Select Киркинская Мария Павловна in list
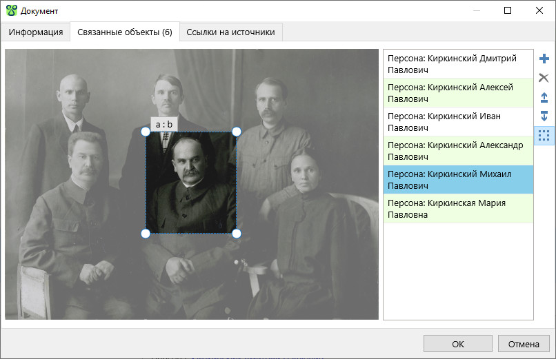This screenshot has width=556, height=359. [458, 209]
